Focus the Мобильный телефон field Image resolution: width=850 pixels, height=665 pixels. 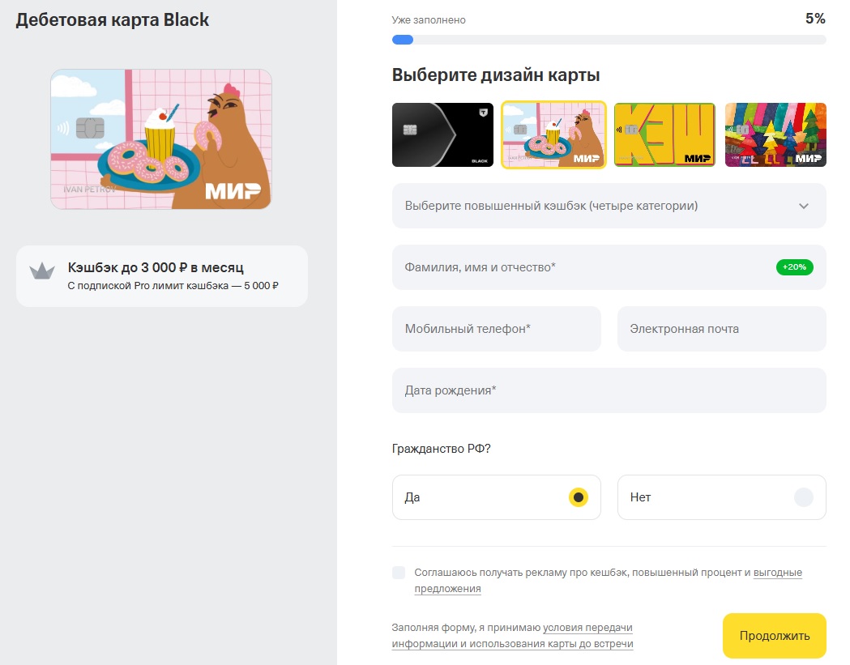pos(496,329)
